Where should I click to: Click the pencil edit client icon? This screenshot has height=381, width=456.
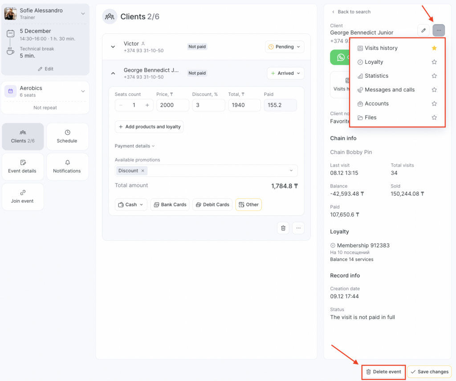tap(423, 30)
